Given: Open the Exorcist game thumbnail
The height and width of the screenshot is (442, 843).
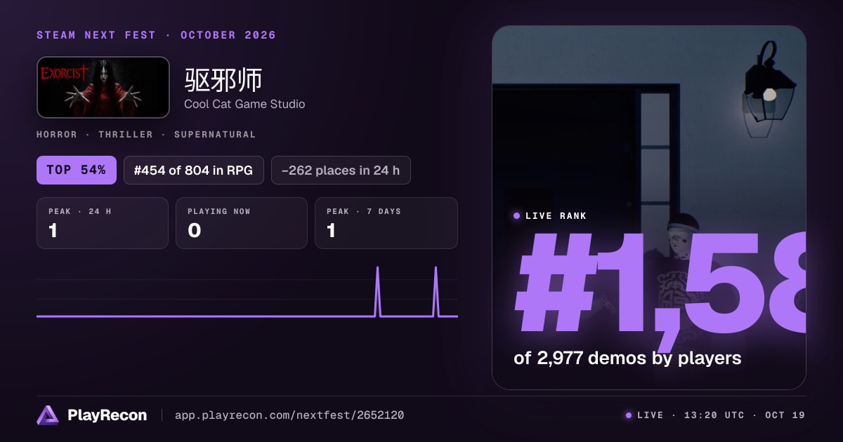Looking at the screenshot, I should pos(103,87).
